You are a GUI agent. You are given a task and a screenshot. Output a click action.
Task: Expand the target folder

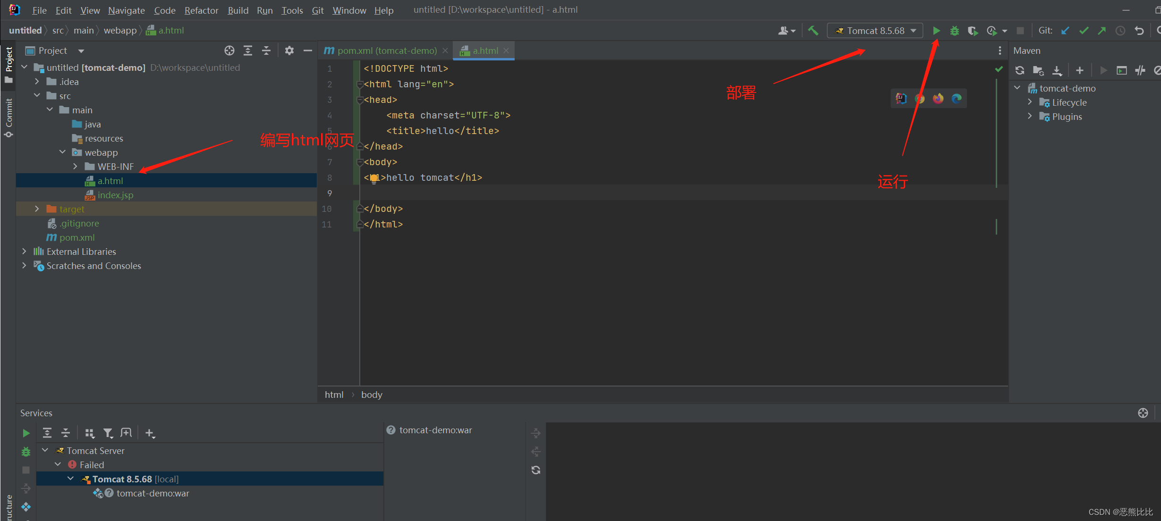click(x=37, y=209)
